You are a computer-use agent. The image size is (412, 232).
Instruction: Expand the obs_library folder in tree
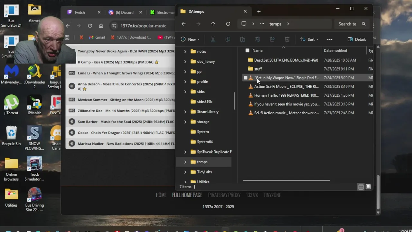(185, 62)
